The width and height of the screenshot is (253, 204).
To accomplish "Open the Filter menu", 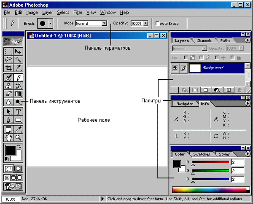I will 78,12.
